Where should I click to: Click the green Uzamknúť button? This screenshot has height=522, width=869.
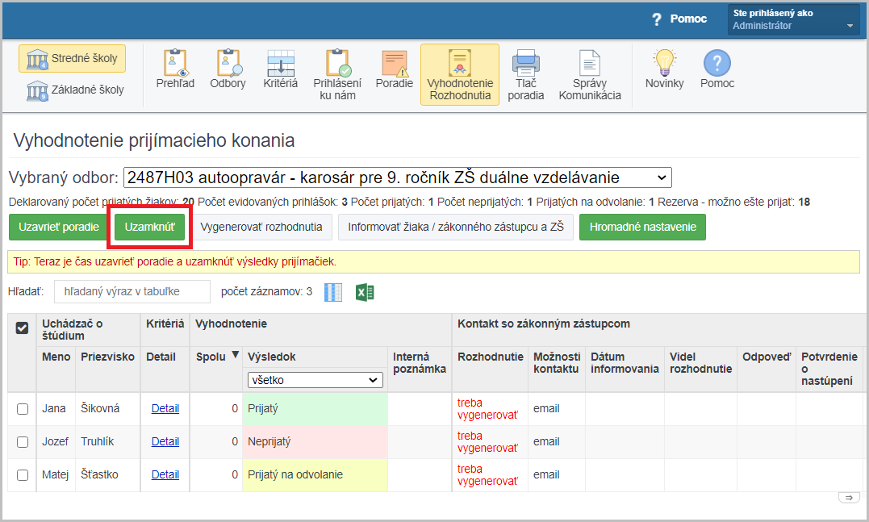(149, 228)
